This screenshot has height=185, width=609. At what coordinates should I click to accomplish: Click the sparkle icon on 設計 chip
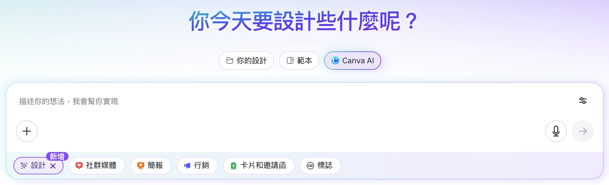coord(24,165)
